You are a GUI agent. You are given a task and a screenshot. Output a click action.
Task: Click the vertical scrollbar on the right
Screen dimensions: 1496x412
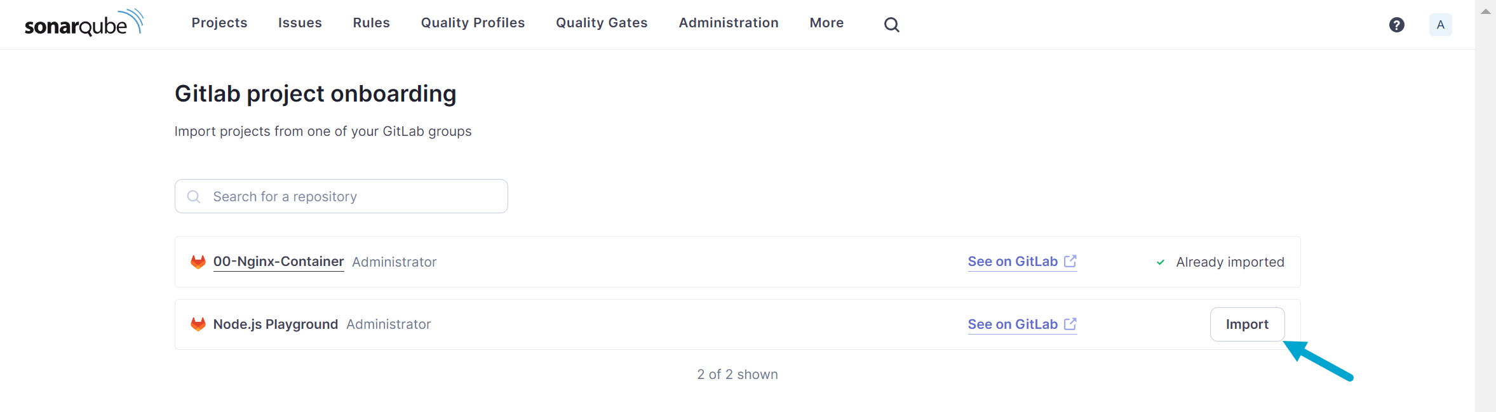pos(1487,190)
